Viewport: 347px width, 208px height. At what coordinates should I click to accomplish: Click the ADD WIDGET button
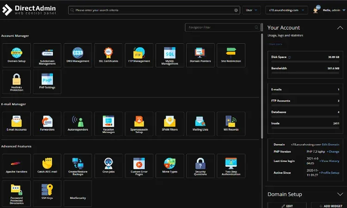329,206
